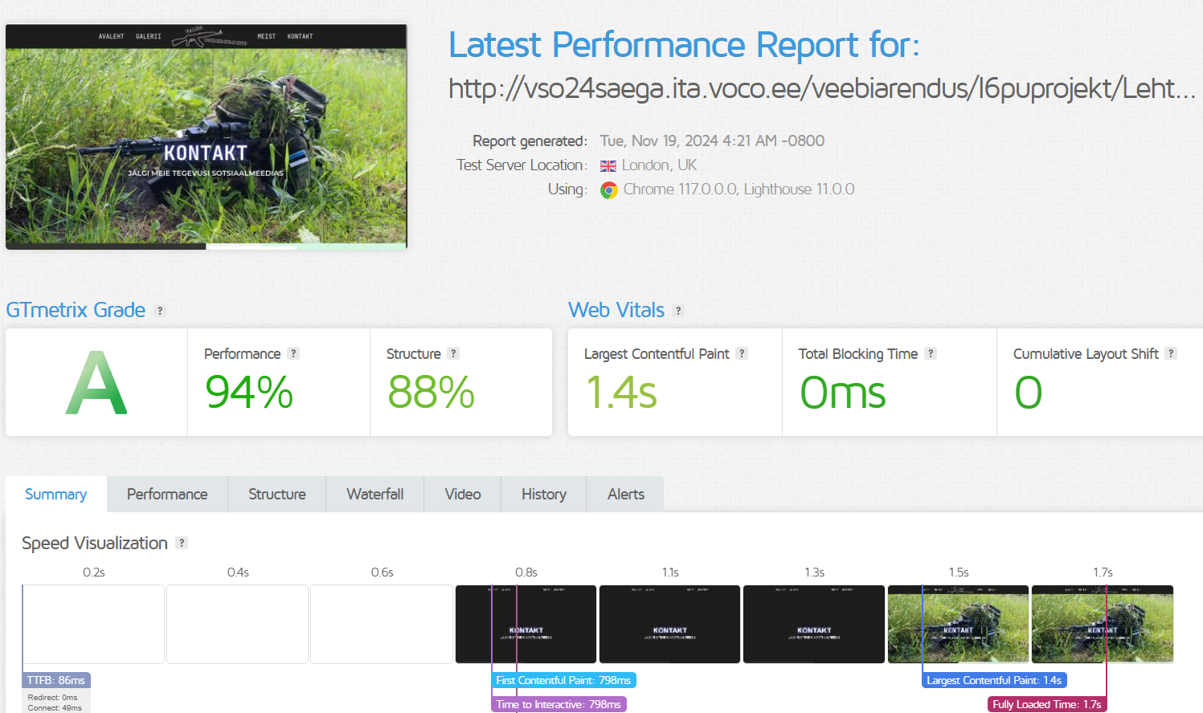Viewport: 1203px width, 713px height.
Task: Select the Waterfall tab
Action: [374, 495]
